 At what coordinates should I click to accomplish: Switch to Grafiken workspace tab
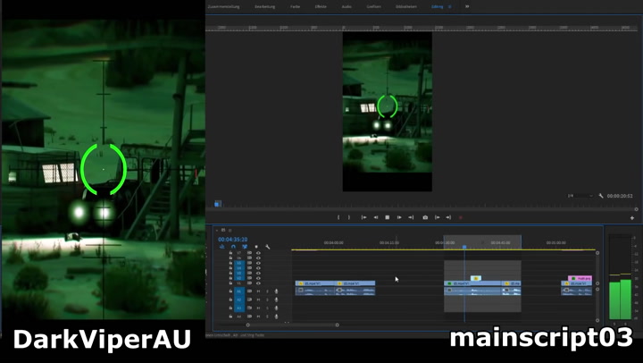[x=373, y=6]
